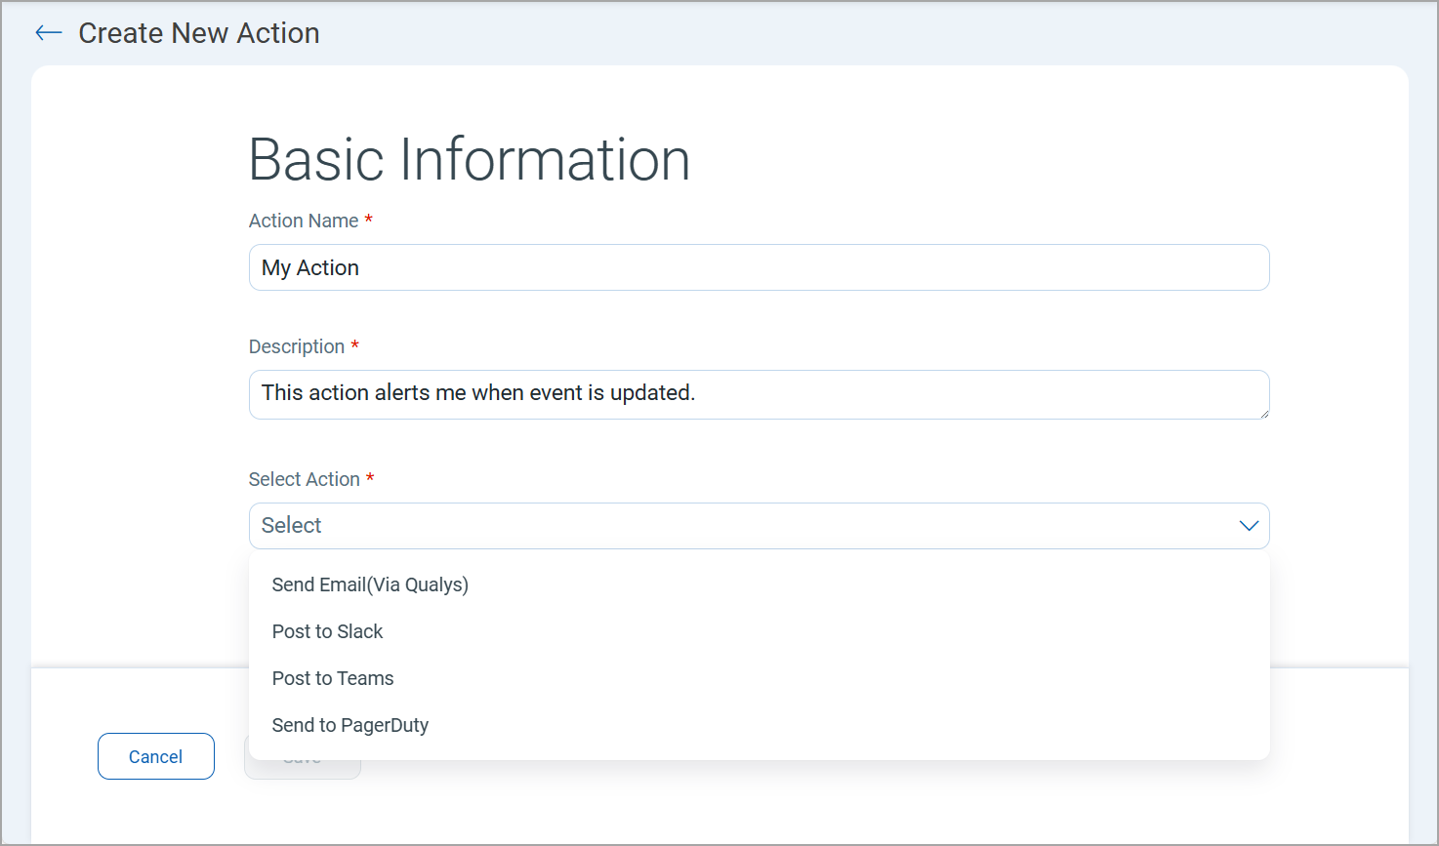Click the Description field label
Image resolution: width=1439 pixels, height=846 pixels.
pyautogui.click(x=297, y=346)
